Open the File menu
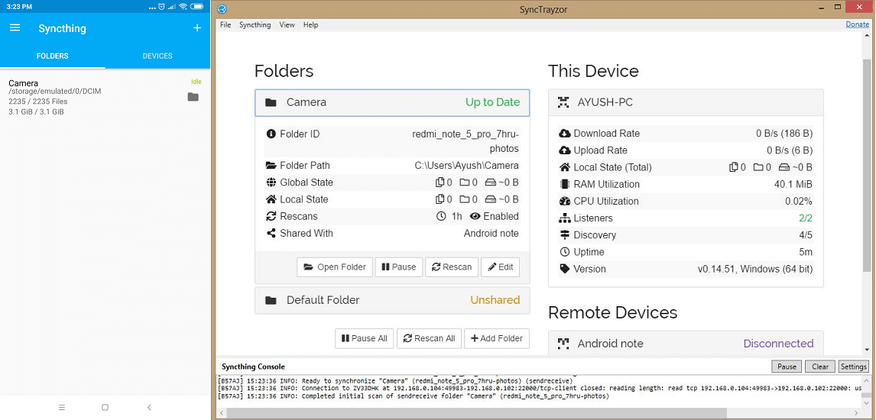The width and height of the screenshot is (876, 420). click(225, 24)
